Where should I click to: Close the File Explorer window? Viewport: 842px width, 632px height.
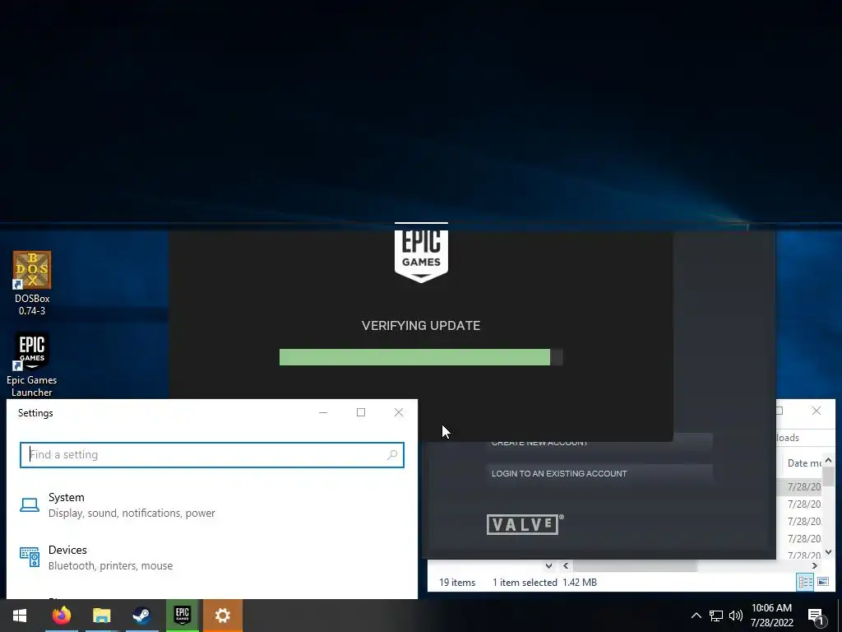click(x=817, y=411)
